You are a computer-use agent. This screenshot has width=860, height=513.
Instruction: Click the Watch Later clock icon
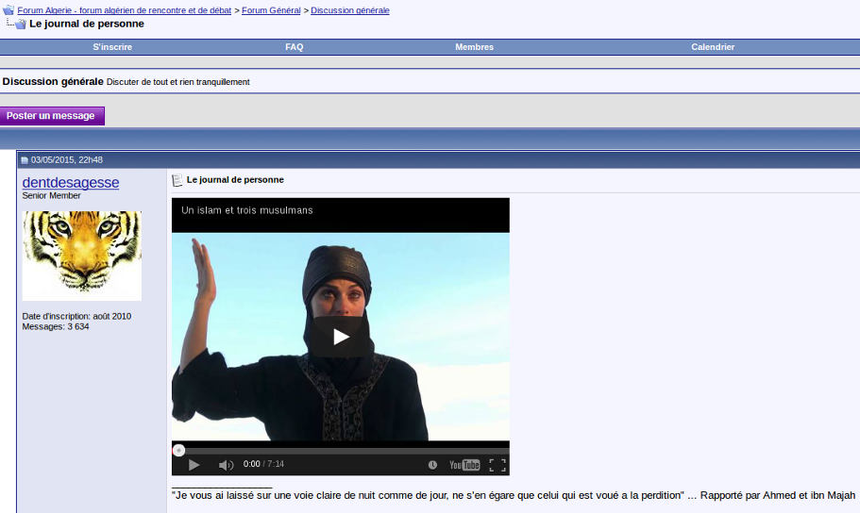click(x=432, y=465)
